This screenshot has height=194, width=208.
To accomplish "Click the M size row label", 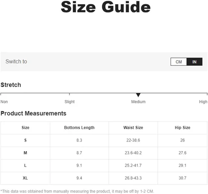I will [x=25, y=153].
